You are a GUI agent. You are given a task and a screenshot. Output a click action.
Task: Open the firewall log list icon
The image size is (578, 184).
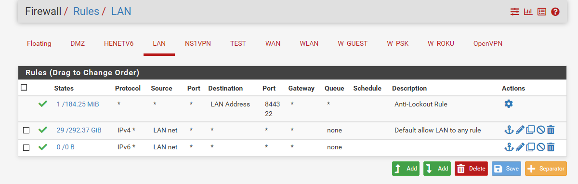(x=542, y=12)
